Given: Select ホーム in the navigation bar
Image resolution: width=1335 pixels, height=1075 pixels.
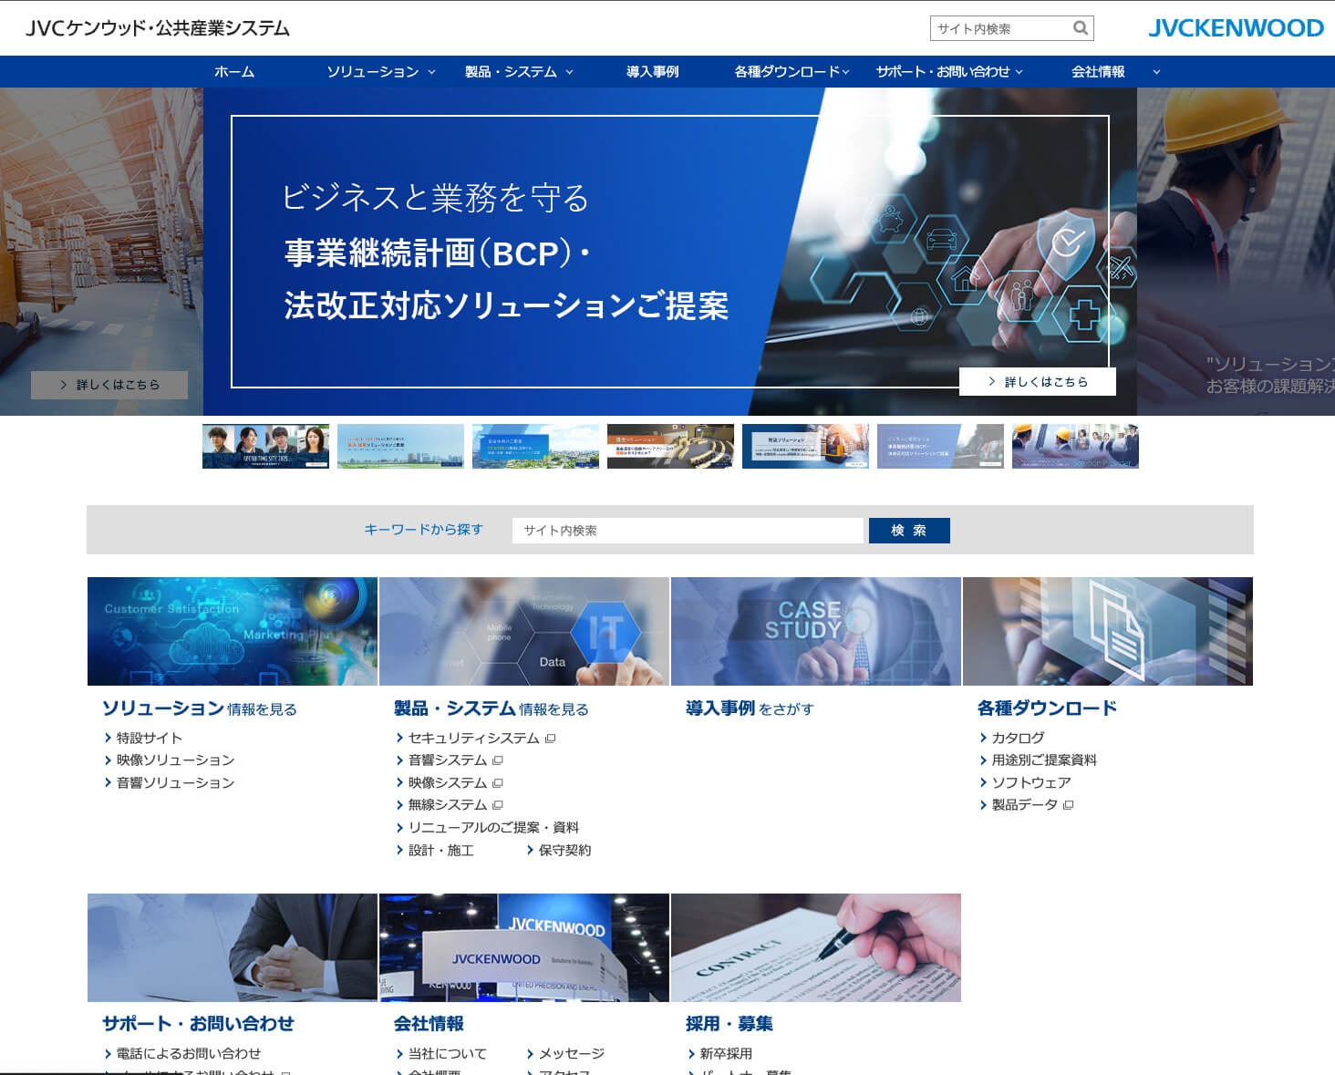Looking at the screenshot, I should point(233,70).
